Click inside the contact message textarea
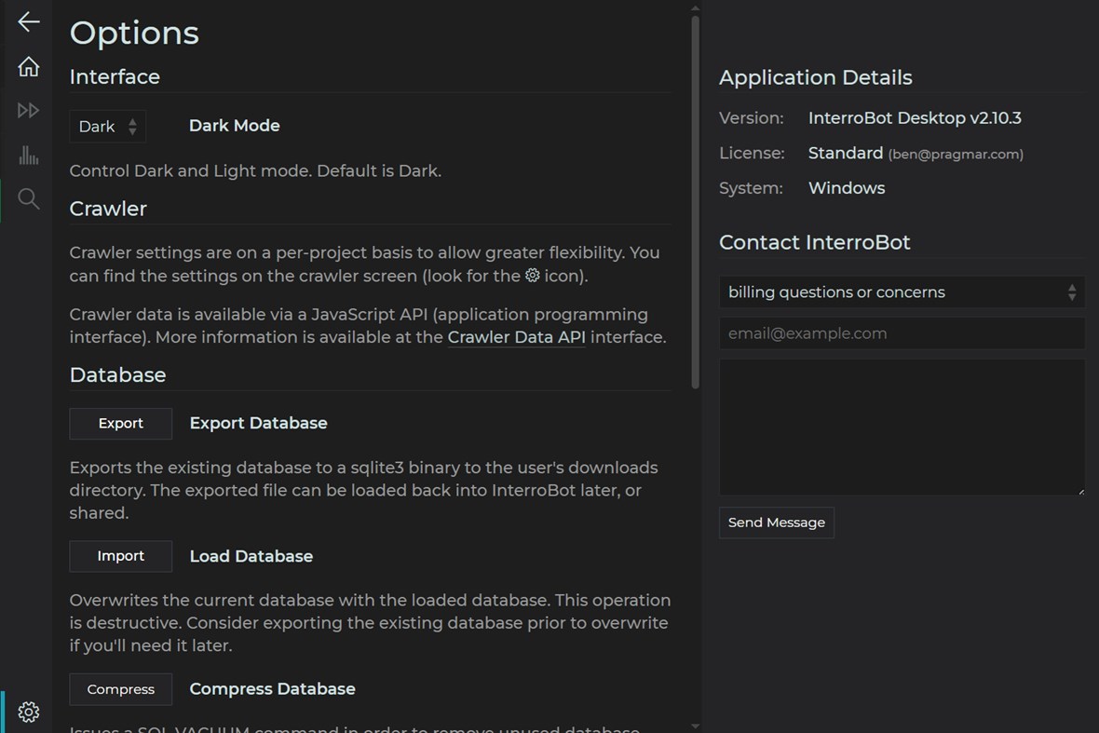The height and width of the screenshot is (733, 1099). tap(902, 427)
